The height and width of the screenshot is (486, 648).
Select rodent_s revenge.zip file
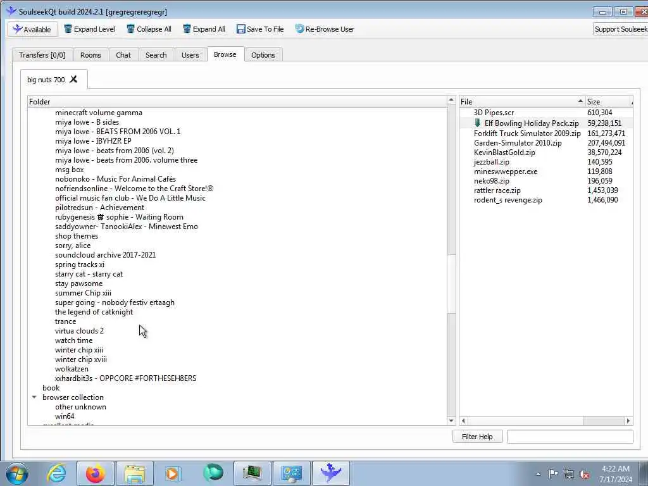click(508, 200)
